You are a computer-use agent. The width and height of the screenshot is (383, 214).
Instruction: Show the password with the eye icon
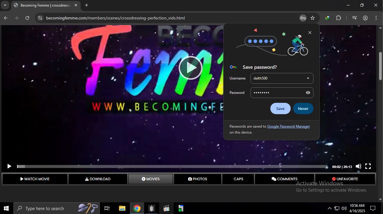pyautogui.click(x=308, y=93)
